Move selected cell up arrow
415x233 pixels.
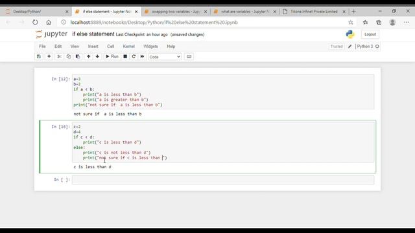tap(88, 56)
